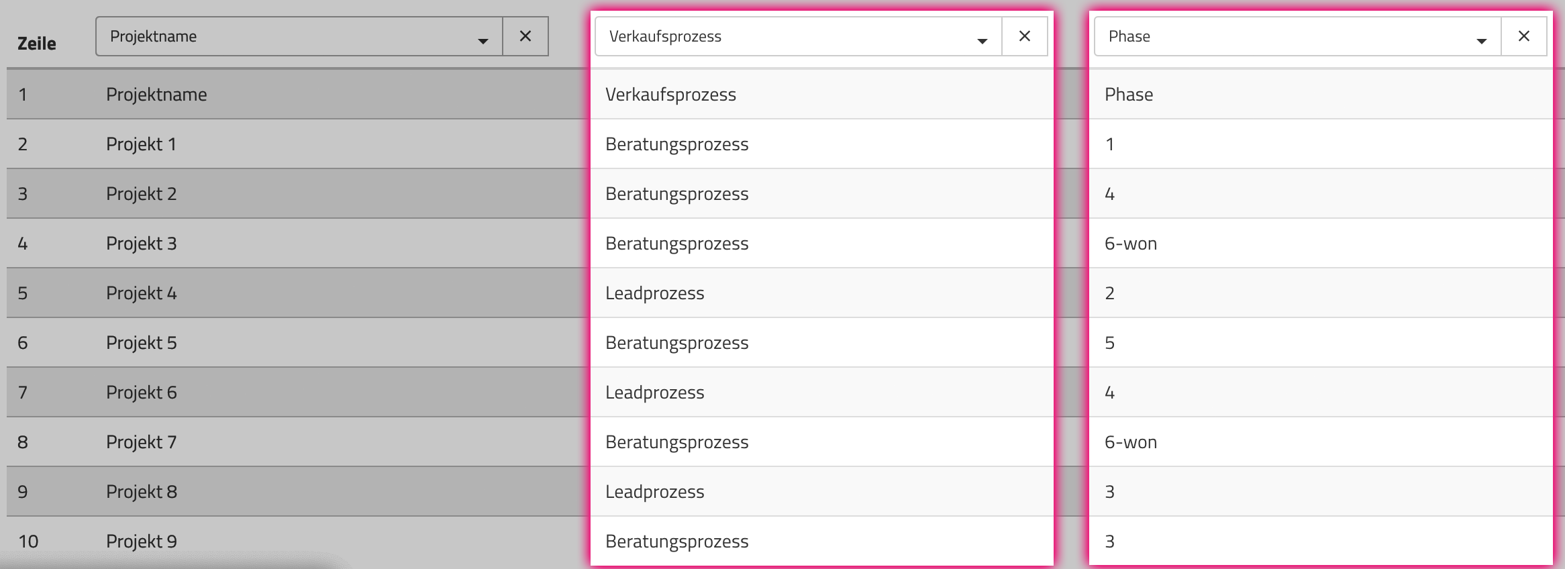The width and height of the screenshot is (1565, 569).
Task: Open the Projektname dropdown arrow
Action: coord(483,41)
